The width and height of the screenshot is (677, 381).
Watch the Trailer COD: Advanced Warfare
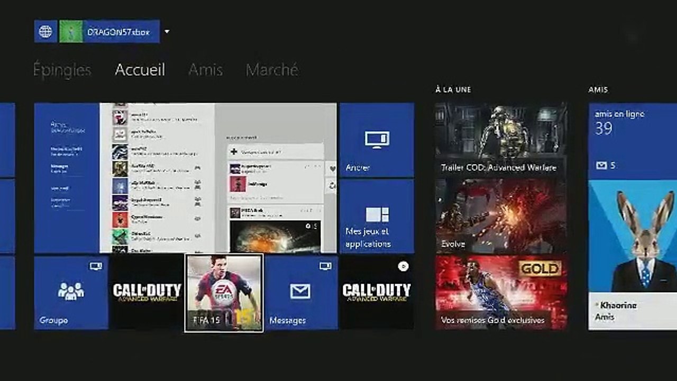click(x=501, y=140)
